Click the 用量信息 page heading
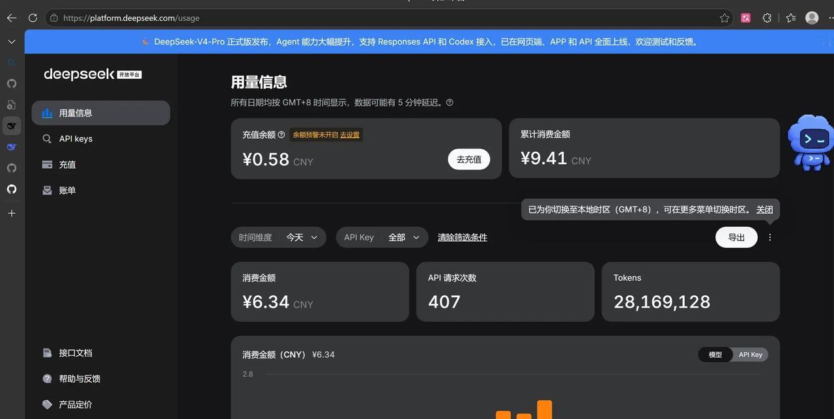834x419 pixels. pos(259,82)
